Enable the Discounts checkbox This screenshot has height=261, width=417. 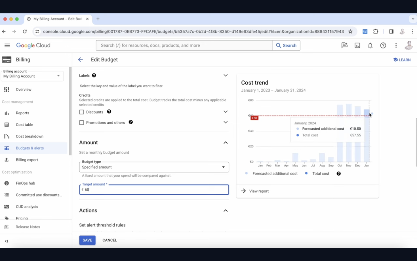pyautogui.click(x=82, y=112)
